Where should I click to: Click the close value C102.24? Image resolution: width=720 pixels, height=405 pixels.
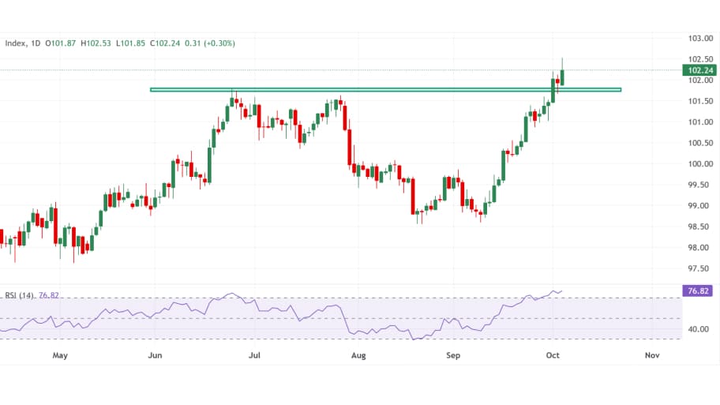(165, 43)
